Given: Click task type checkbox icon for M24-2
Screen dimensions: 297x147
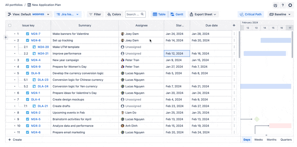Looking at the screenshot, I should 27,113.
